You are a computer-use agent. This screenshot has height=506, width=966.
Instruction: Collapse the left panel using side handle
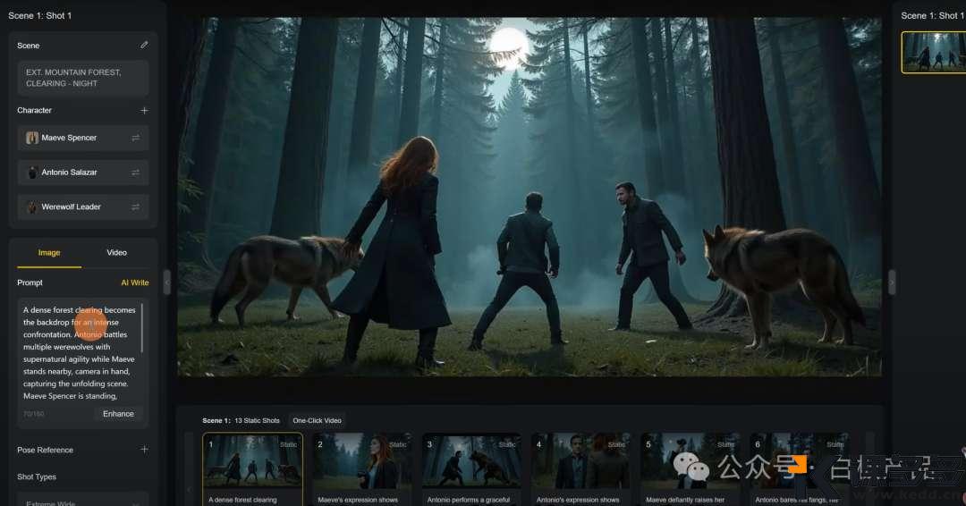[166, 283]
